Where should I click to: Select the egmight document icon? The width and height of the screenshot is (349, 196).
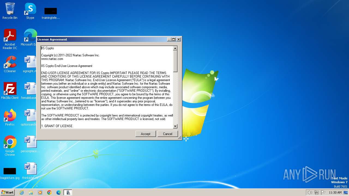[x=30, y=64]
